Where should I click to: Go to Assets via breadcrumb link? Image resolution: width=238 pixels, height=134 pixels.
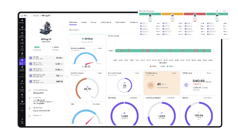36,15
